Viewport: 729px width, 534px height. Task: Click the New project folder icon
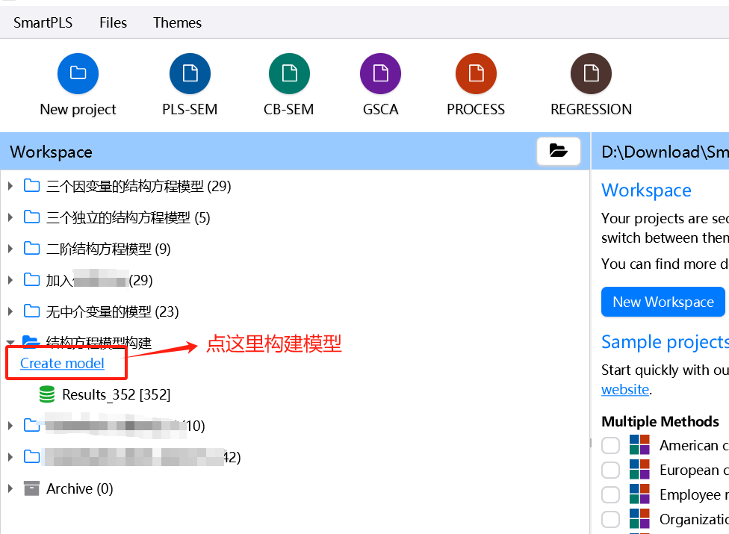pos(78,73)
